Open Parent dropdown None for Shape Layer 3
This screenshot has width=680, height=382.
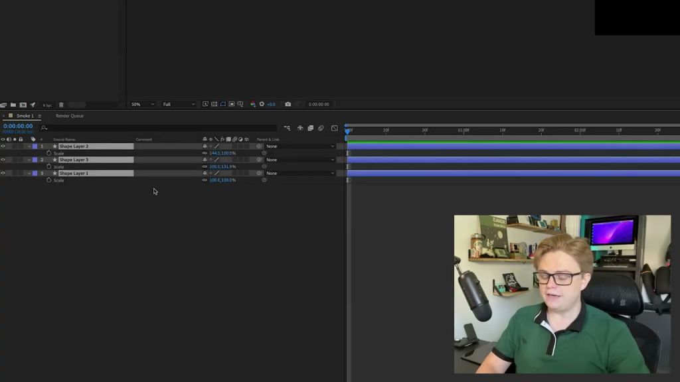(x=301, y=160)
